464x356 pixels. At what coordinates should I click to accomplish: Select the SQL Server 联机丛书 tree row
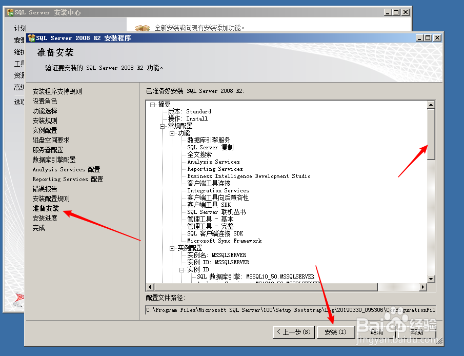(216, 212)
